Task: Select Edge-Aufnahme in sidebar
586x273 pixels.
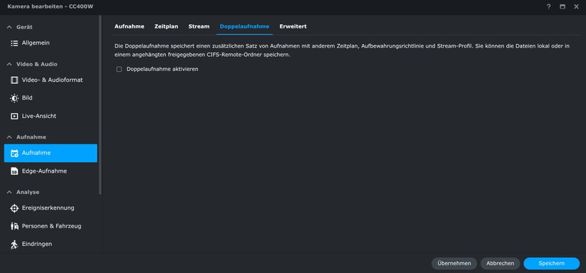Action: pyautogui.click(x=51, y=171)
